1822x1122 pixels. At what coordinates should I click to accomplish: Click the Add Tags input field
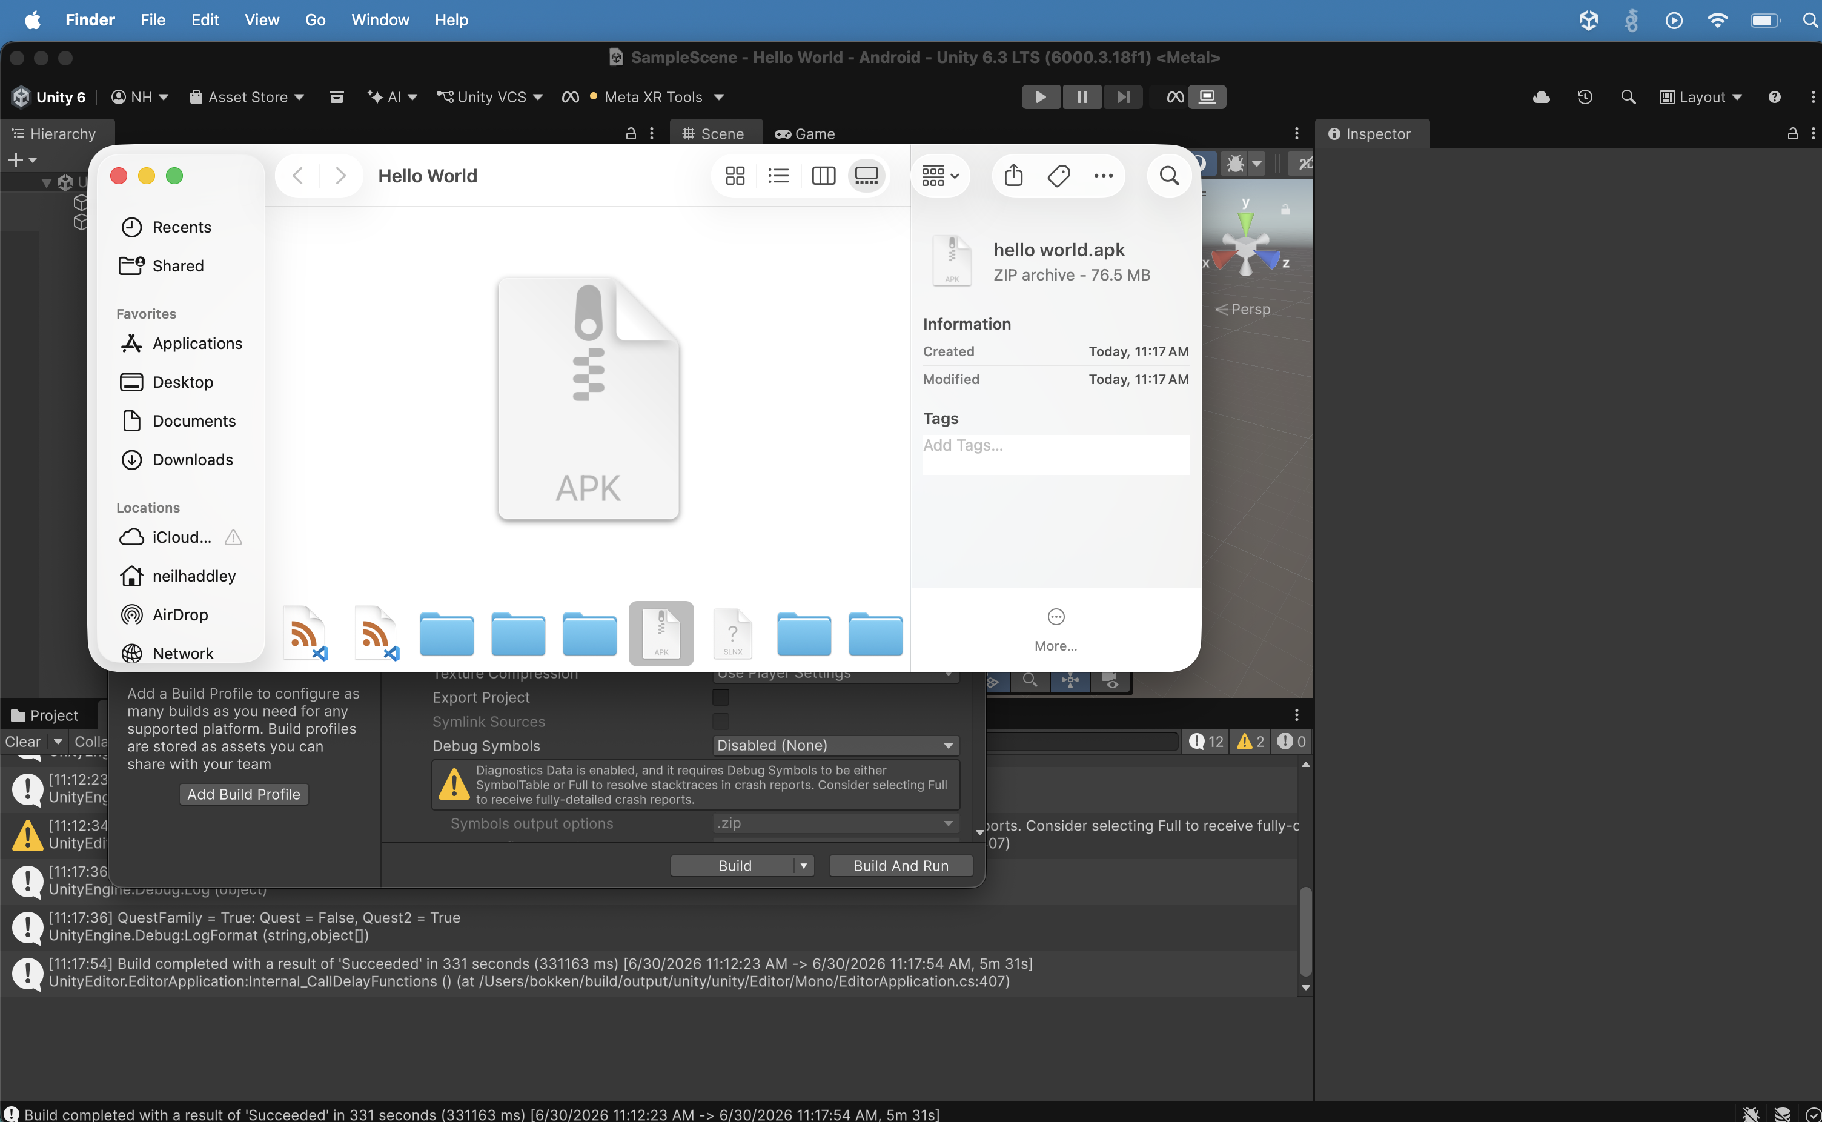[x=1056, y=454]
